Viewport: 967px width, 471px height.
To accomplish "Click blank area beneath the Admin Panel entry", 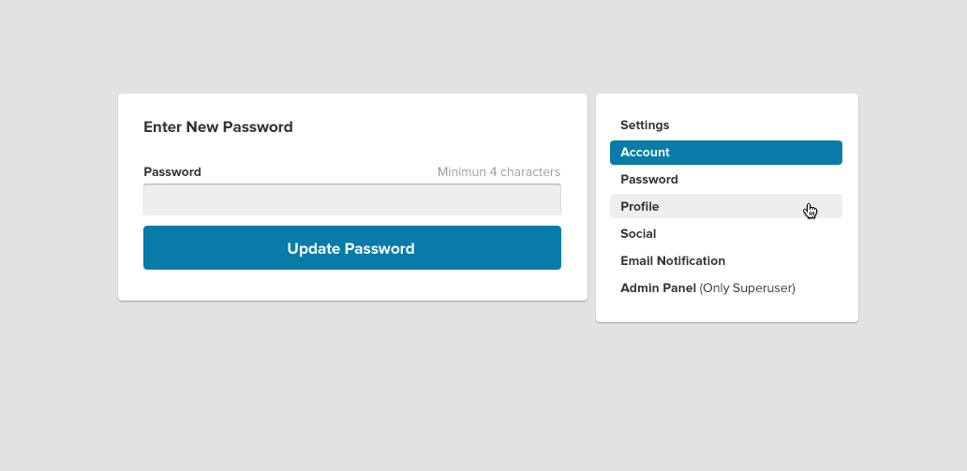I will click(x=726, y=311).
